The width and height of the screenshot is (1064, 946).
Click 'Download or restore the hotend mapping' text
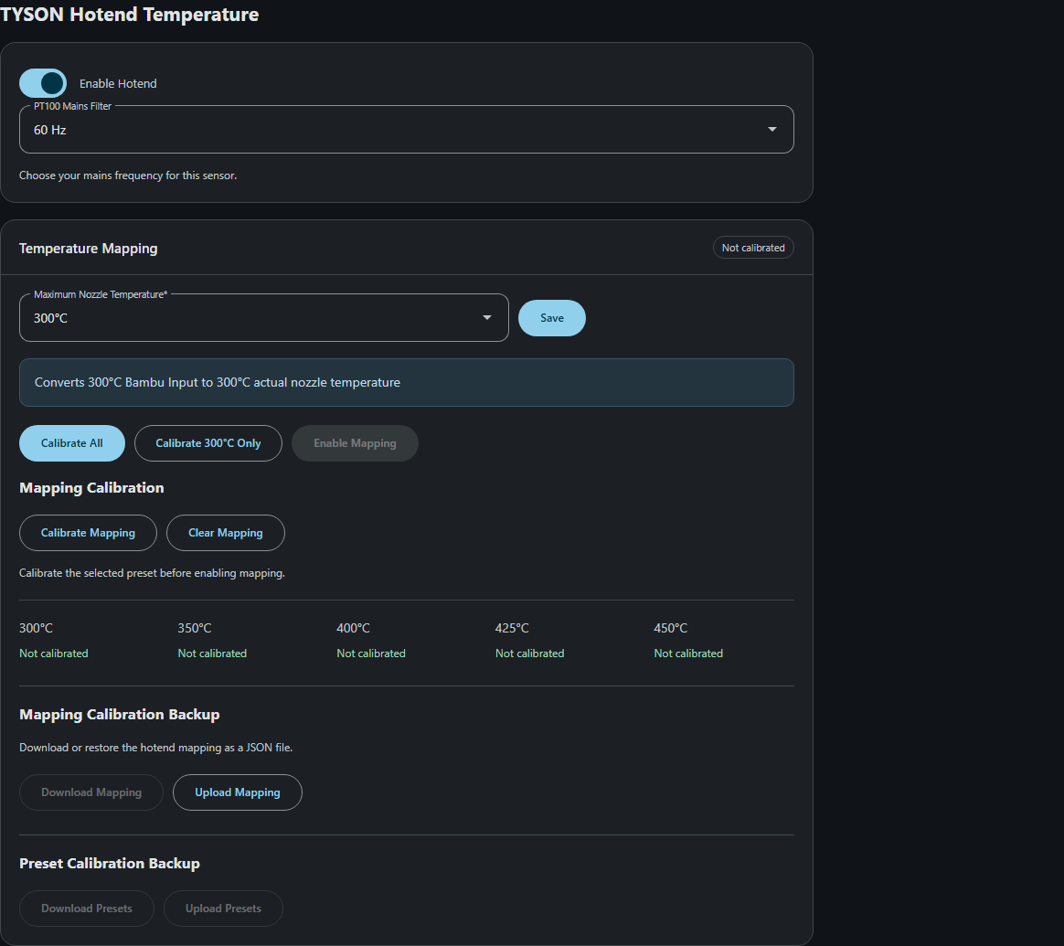click(156, 747)
